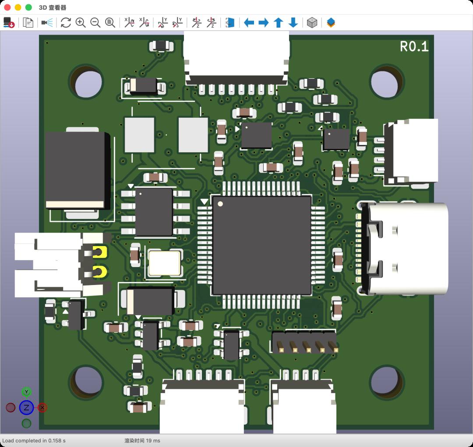Click the crystal oscillator component
Screen dimensions: 473x447
pos(165,263)
